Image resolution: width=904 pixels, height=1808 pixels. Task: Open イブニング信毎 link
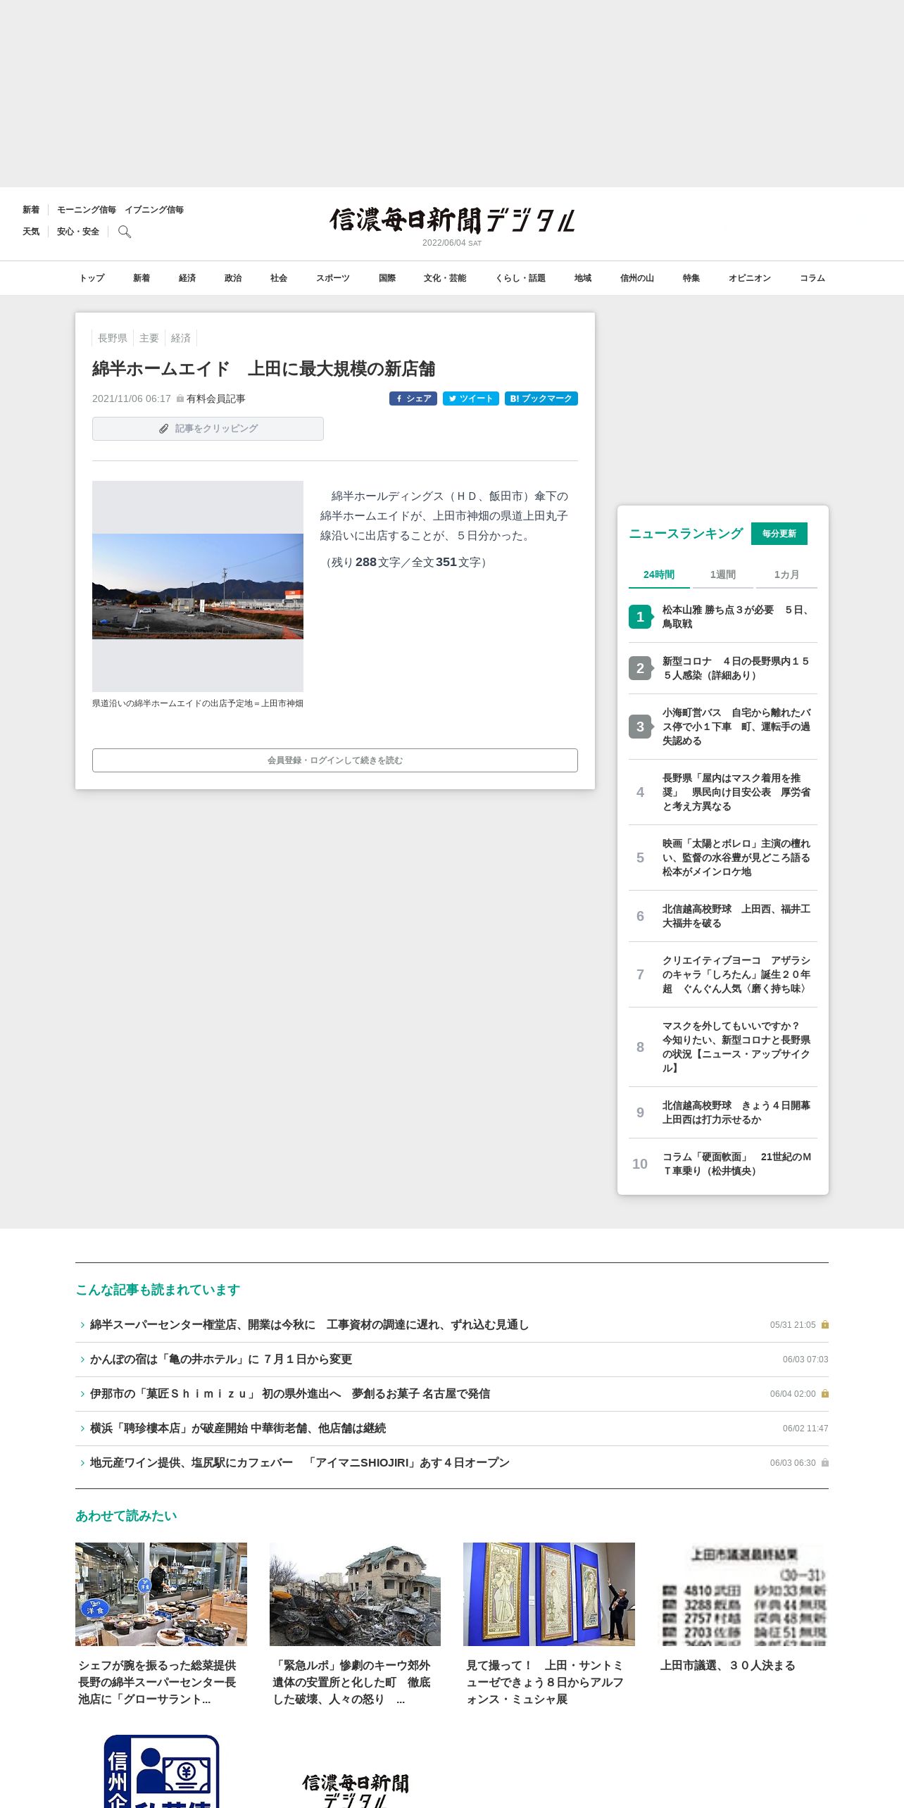(154, 210)
